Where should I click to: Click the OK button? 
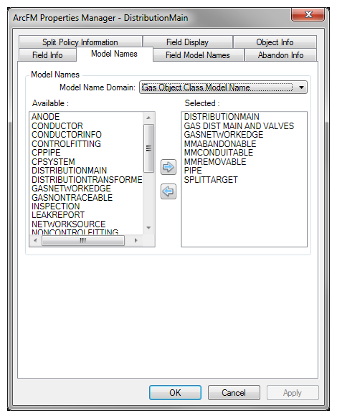pos(175,392)
